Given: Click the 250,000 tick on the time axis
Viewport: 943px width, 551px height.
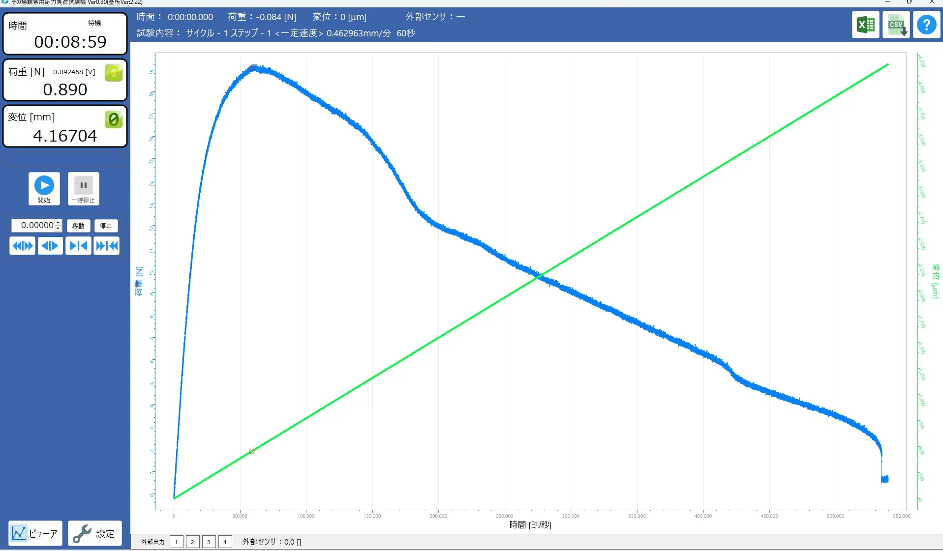Looking at the screenshot, I should tap(505, 516).
